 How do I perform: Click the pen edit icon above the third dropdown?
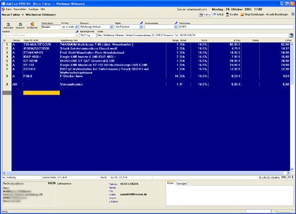pos(141,23)
